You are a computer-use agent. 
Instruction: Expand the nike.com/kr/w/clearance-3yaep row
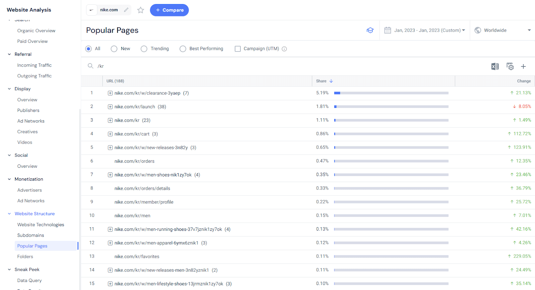[110, 93]
